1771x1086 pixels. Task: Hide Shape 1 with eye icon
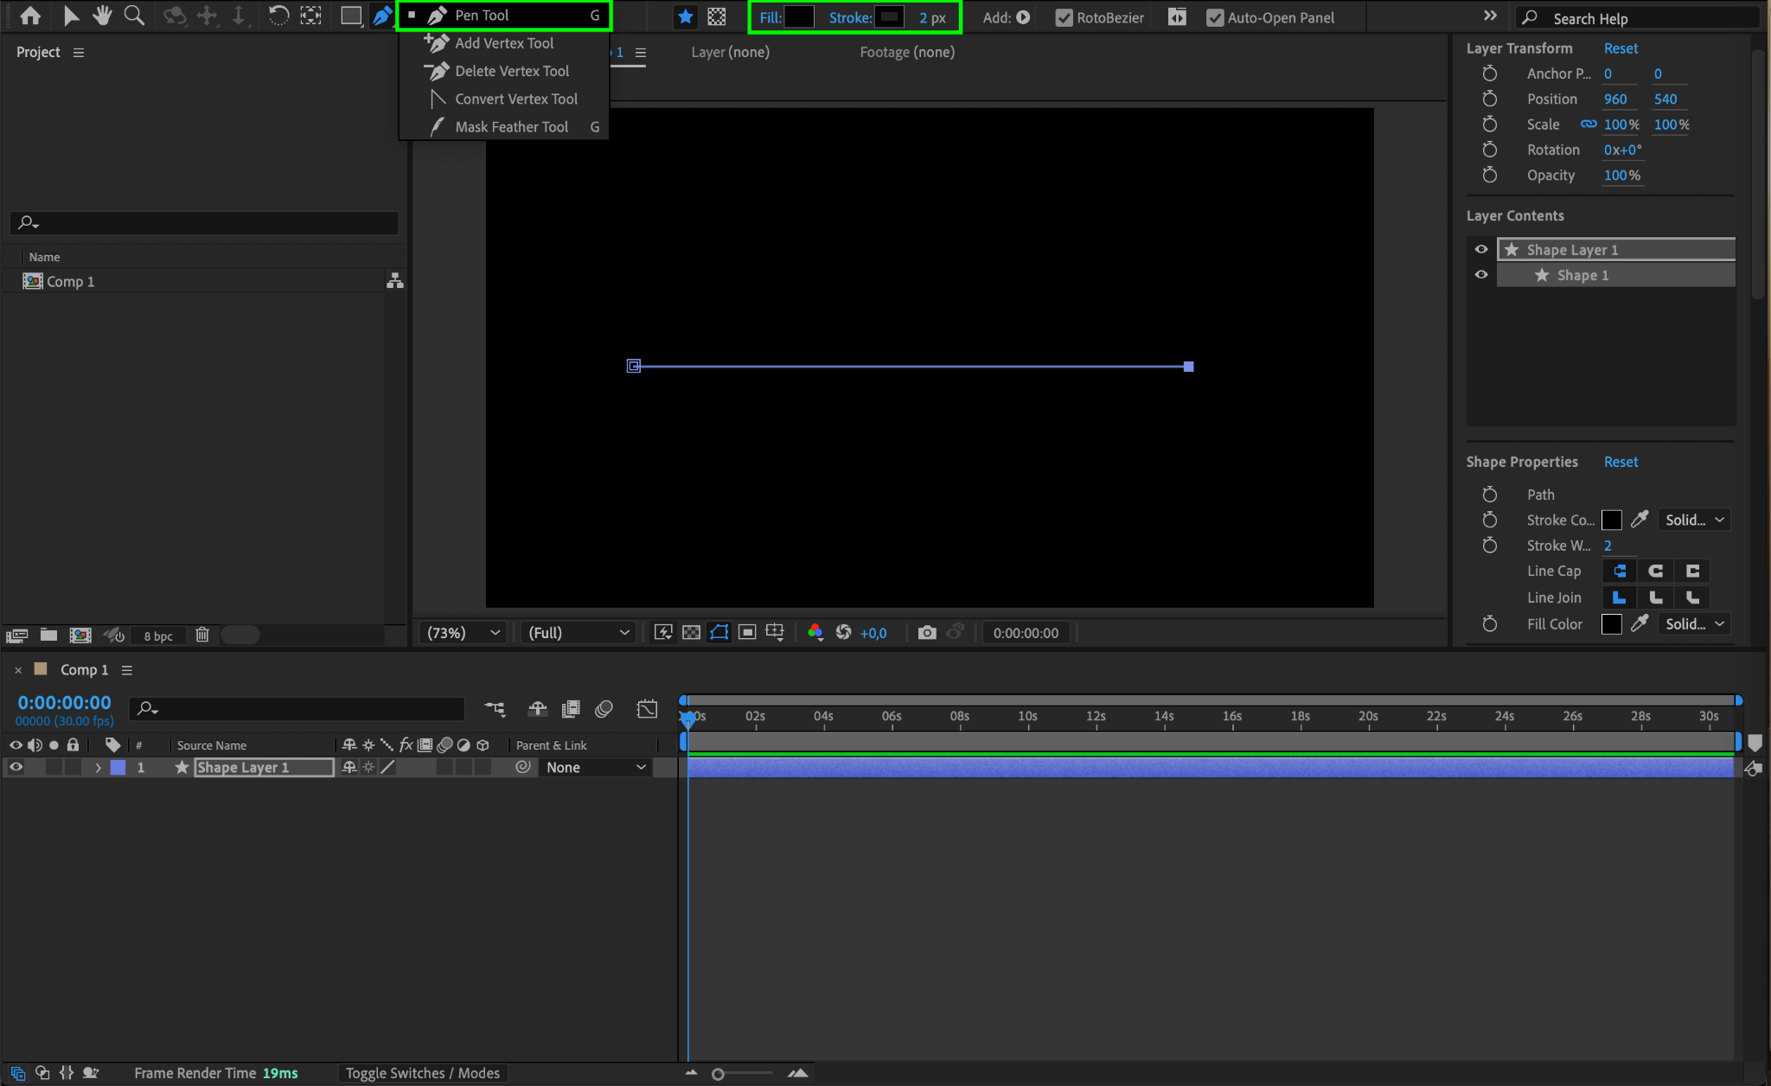(x=1481, y=275)
